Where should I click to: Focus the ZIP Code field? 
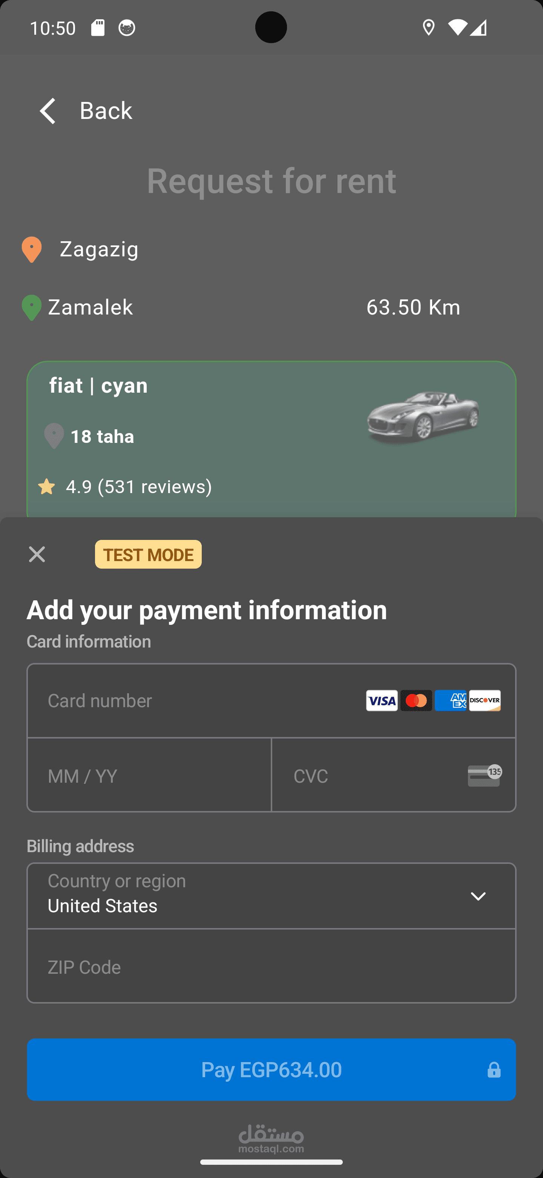tap(271, 967)
